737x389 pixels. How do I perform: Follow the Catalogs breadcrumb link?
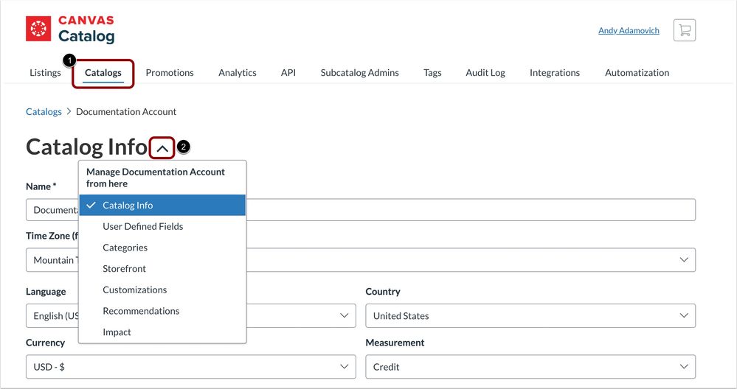[x=44, y=112]
